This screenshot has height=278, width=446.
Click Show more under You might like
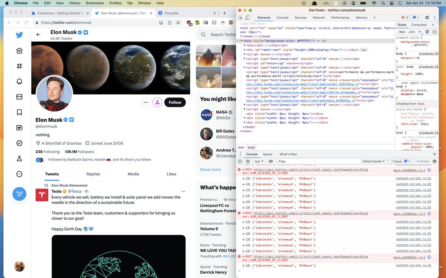[x=210, y=169]
